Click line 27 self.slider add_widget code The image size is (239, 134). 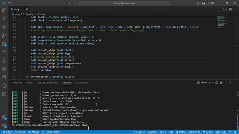point(53,60)
